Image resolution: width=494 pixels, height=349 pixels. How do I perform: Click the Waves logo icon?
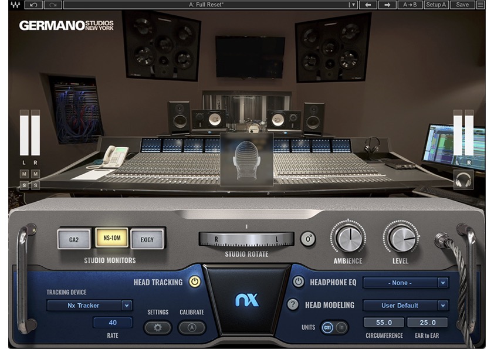[15, 5]
